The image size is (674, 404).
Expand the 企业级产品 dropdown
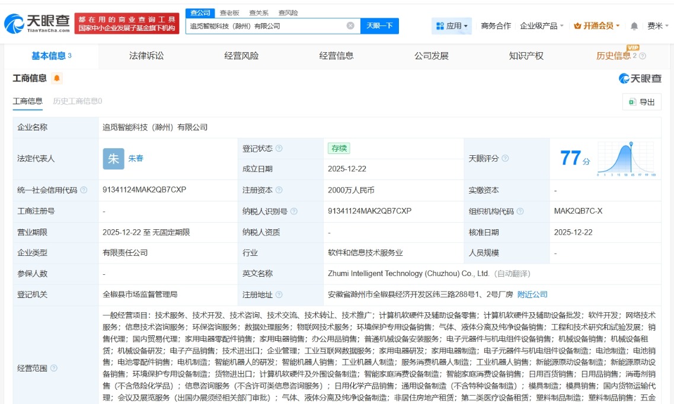point(542,26)
